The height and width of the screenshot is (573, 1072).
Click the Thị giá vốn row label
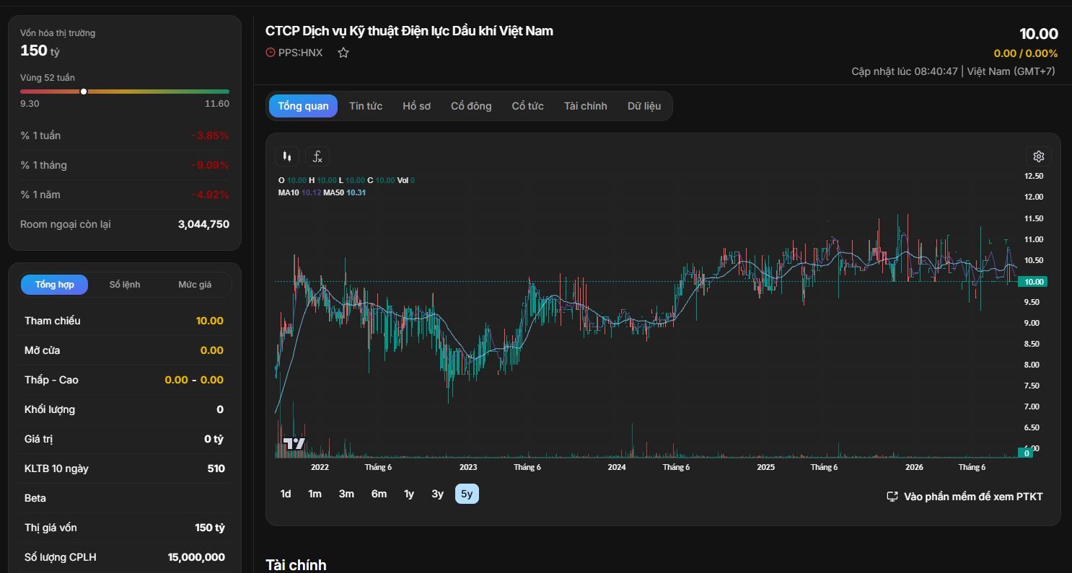pyautogui.click(x=50, y=528)
